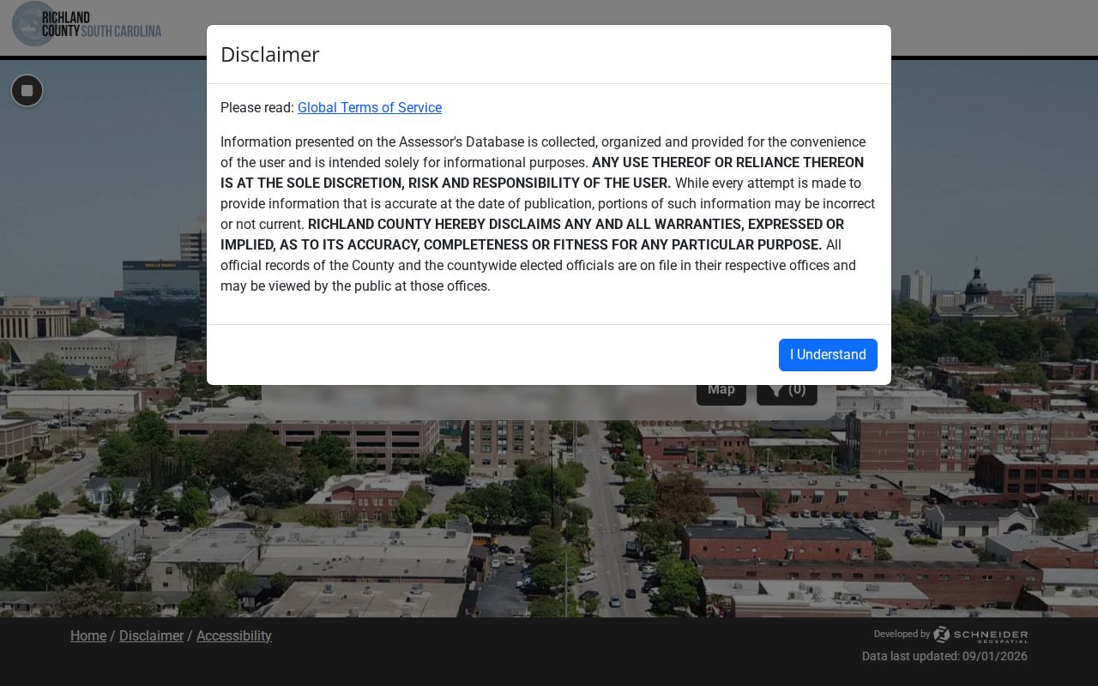Viewport: 1098px width, 686px height.
Task: Click the I Understand button
Action: point(828,355)
